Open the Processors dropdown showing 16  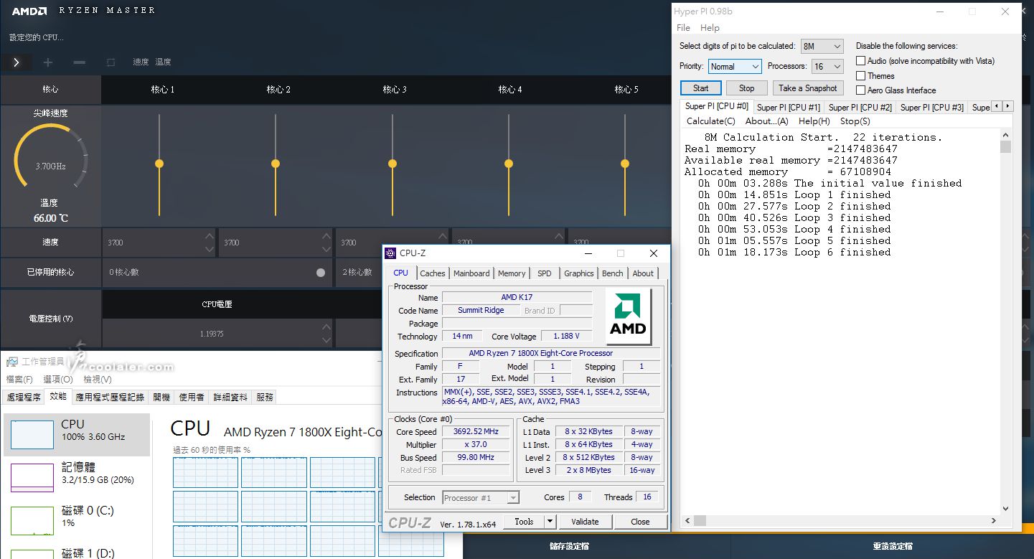[827, 66]
